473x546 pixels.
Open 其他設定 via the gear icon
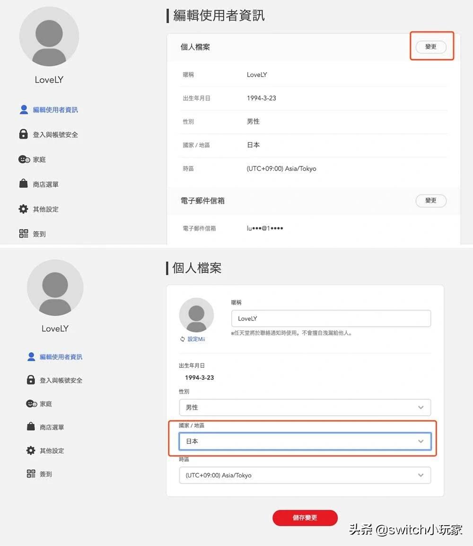pos(23,209)
